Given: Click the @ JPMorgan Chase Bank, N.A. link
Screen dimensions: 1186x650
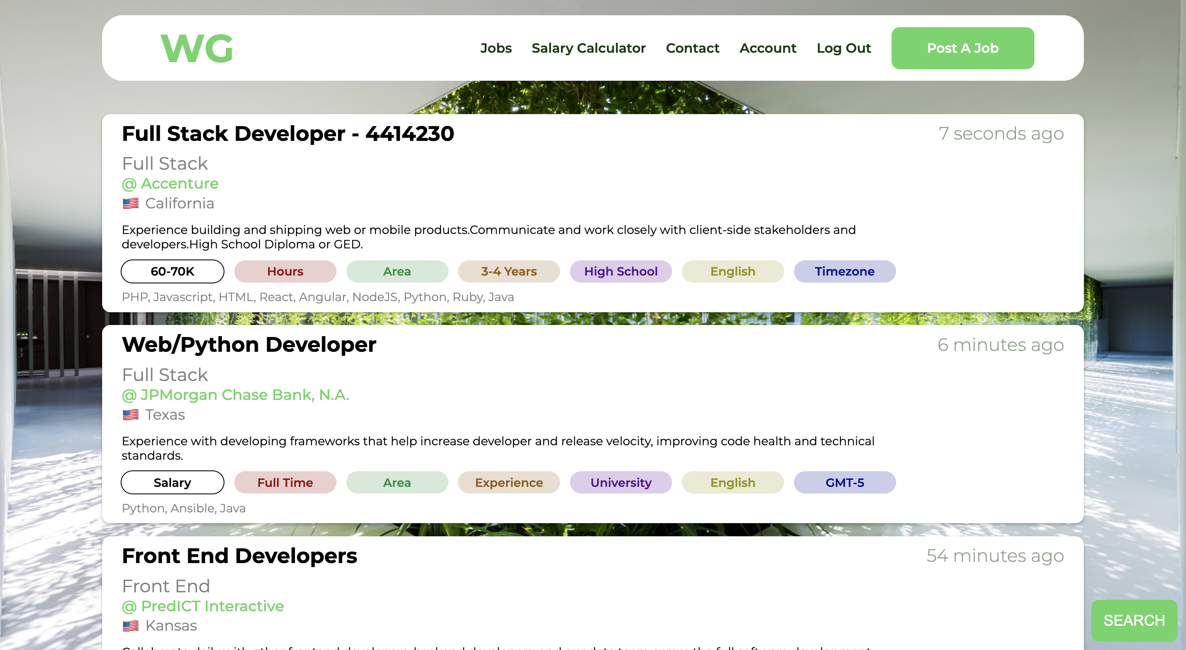Looking at the screenshot, I should [235, 395].
